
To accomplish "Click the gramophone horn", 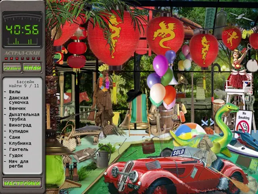I will [x=181, y=79].
